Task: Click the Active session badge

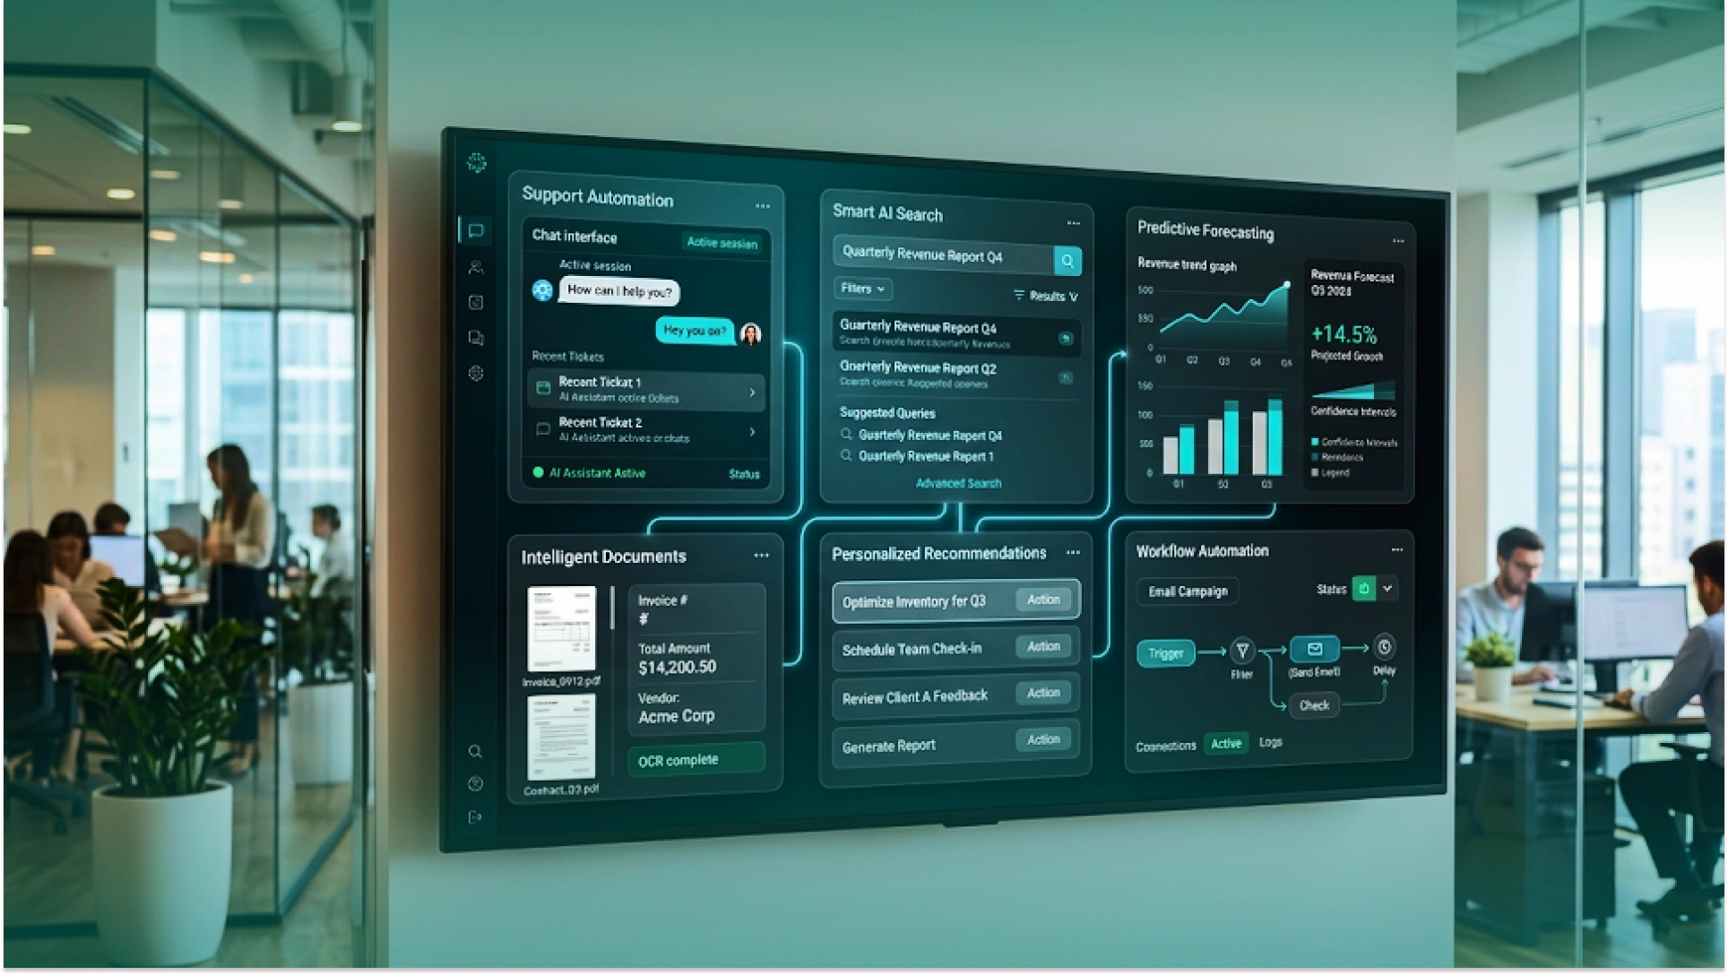Action: [x=721, y=243]
